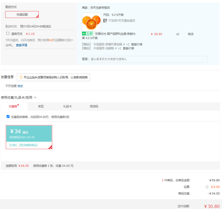
Task: Enable the 退换无忧 checkbox
Action: tap(8, 34)
